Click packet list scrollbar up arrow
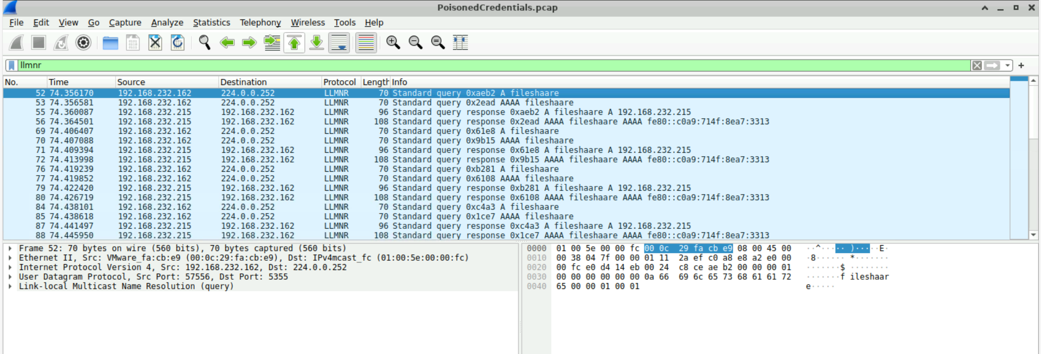Image resolution: width=1041 pixels, height=354 pixels. click(1033, 81)
